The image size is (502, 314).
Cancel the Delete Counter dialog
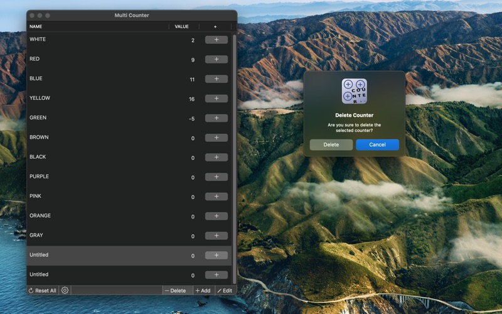point(377,144)
